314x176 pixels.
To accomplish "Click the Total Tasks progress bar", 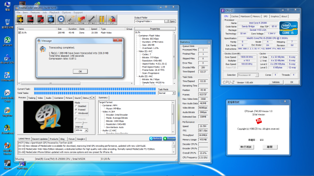I will click(95, 93).
